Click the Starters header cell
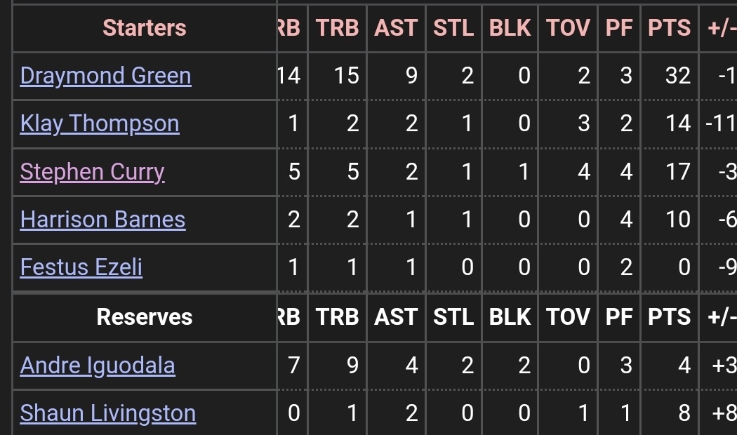Viewport: 737px width, 435px height. tap(145, 28)
